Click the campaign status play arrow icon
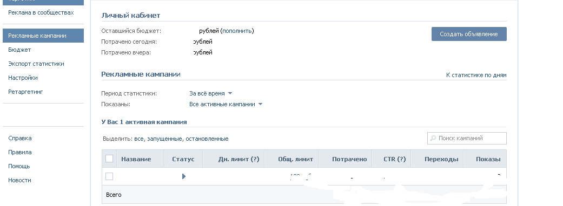 tap(184, 176)
